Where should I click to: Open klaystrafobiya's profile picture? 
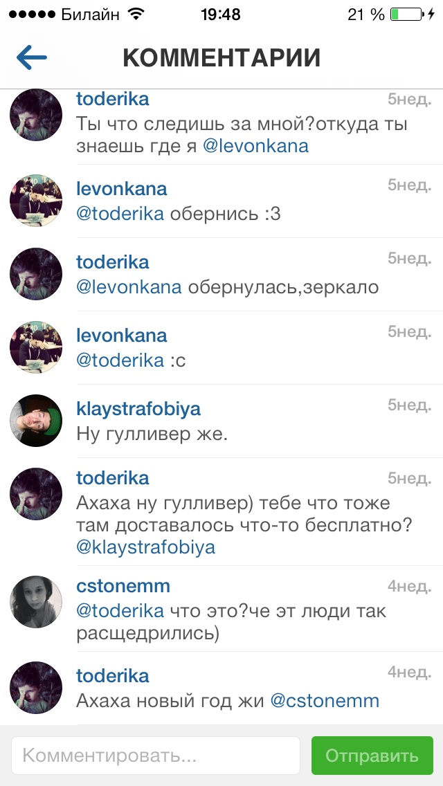coord(36,421)
